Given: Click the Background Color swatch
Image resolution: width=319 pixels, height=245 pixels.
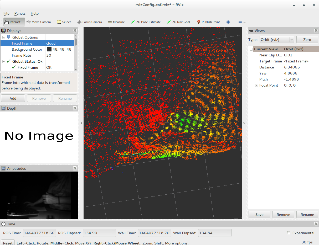Looking at the screenshot, I should click(x=49, y=49).
